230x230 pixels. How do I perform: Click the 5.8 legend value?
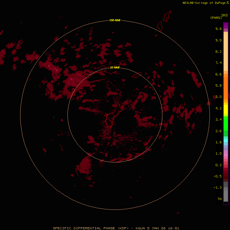[218, 86]
